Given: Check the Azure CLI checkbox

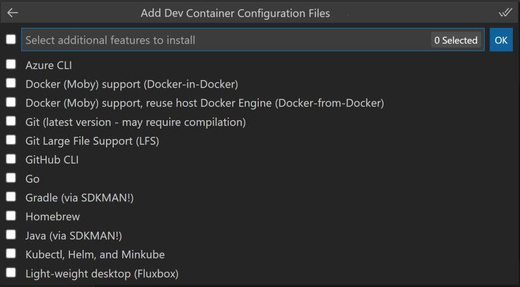Looking at the screenshot, I should [11, 64].
